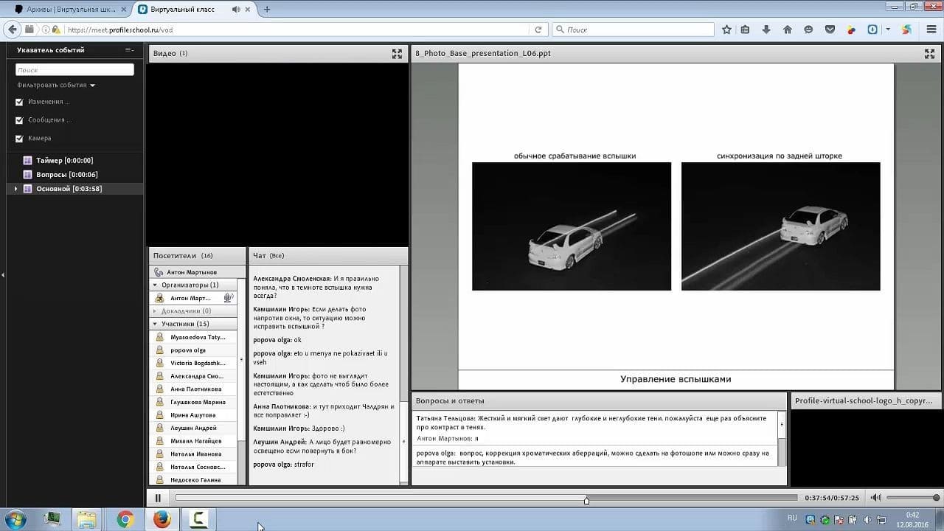The height and width of the screenshot is (531, 944).
Task: Maximize the presentation panel with fullscreen icon
Action: pyautogui.click(x=929, y=54)
